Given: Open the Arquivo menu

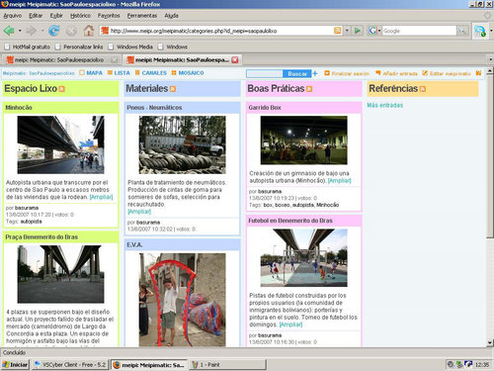Looking at the screenshot, I should click(13, 16).
